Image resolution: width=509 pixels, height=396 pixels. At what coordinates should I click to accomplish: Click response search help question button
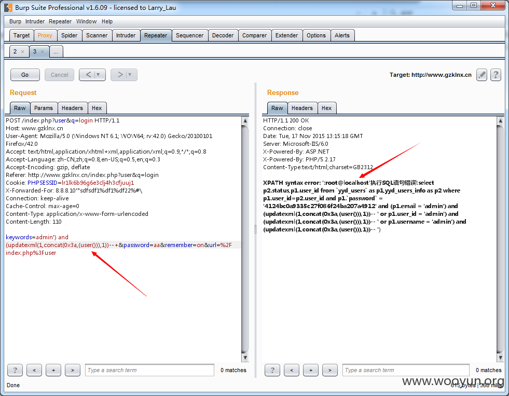(272, 370)
